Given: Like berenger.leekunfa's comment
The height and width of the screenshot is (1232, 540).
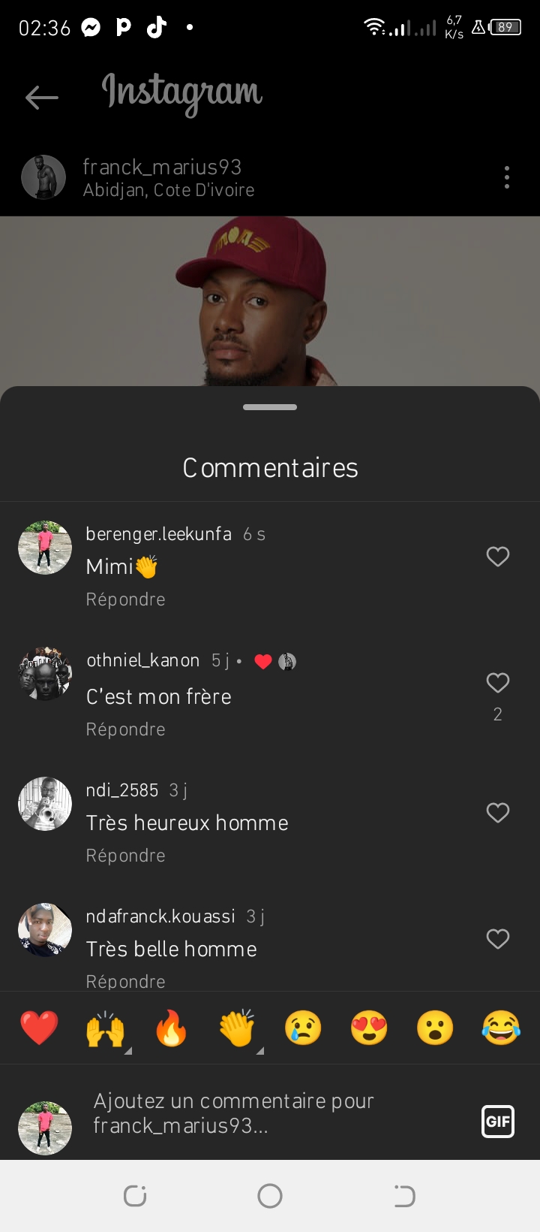Looking at the screenshot, I should tap(498, 557).
